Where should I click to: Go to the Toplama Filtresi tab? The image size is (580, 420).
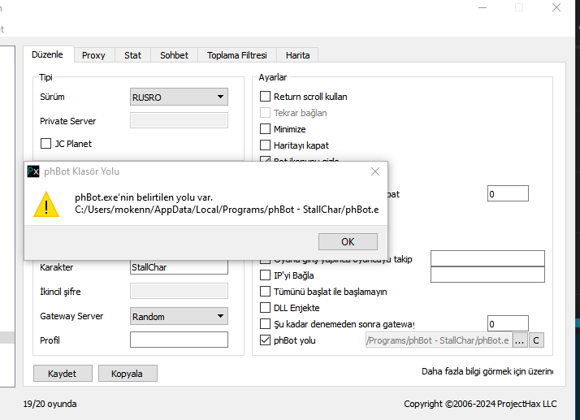click(236, 55)
